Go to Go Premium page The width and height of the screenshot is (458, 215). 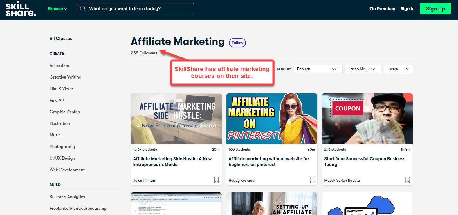coord(382,9)
